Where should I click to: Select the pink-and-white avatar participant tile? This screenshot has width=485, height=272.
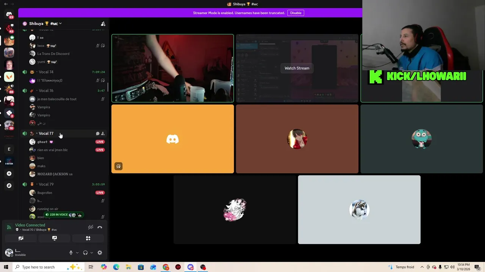235,210
